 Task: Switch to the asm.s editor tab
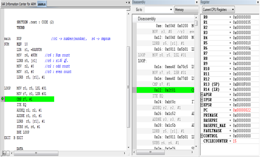coord(41,4)
